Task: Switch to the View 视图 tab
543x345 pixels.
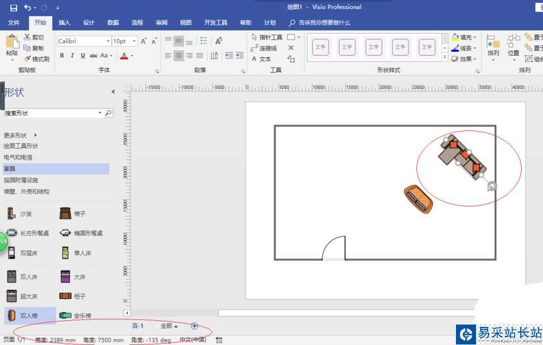Action: pos(186,23)
